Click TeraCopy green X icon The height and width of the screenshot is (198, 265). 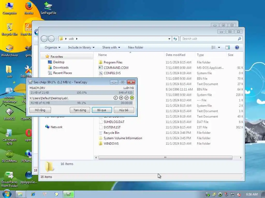coord(132,98)
